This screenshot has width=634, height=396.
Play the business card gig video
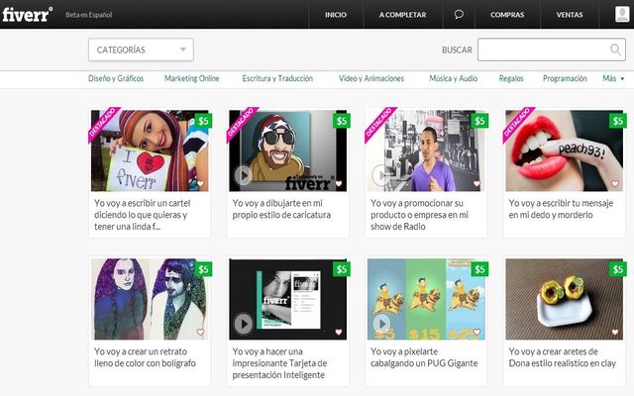click(244, 324)
